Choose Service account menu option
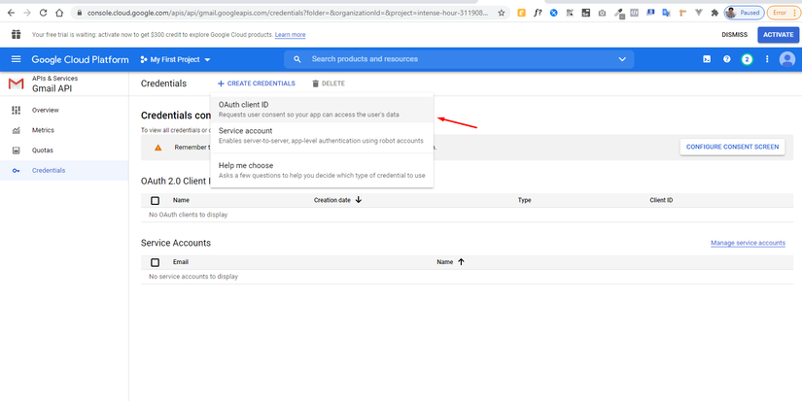Screen dimensions: 802x401 point(322,135)
